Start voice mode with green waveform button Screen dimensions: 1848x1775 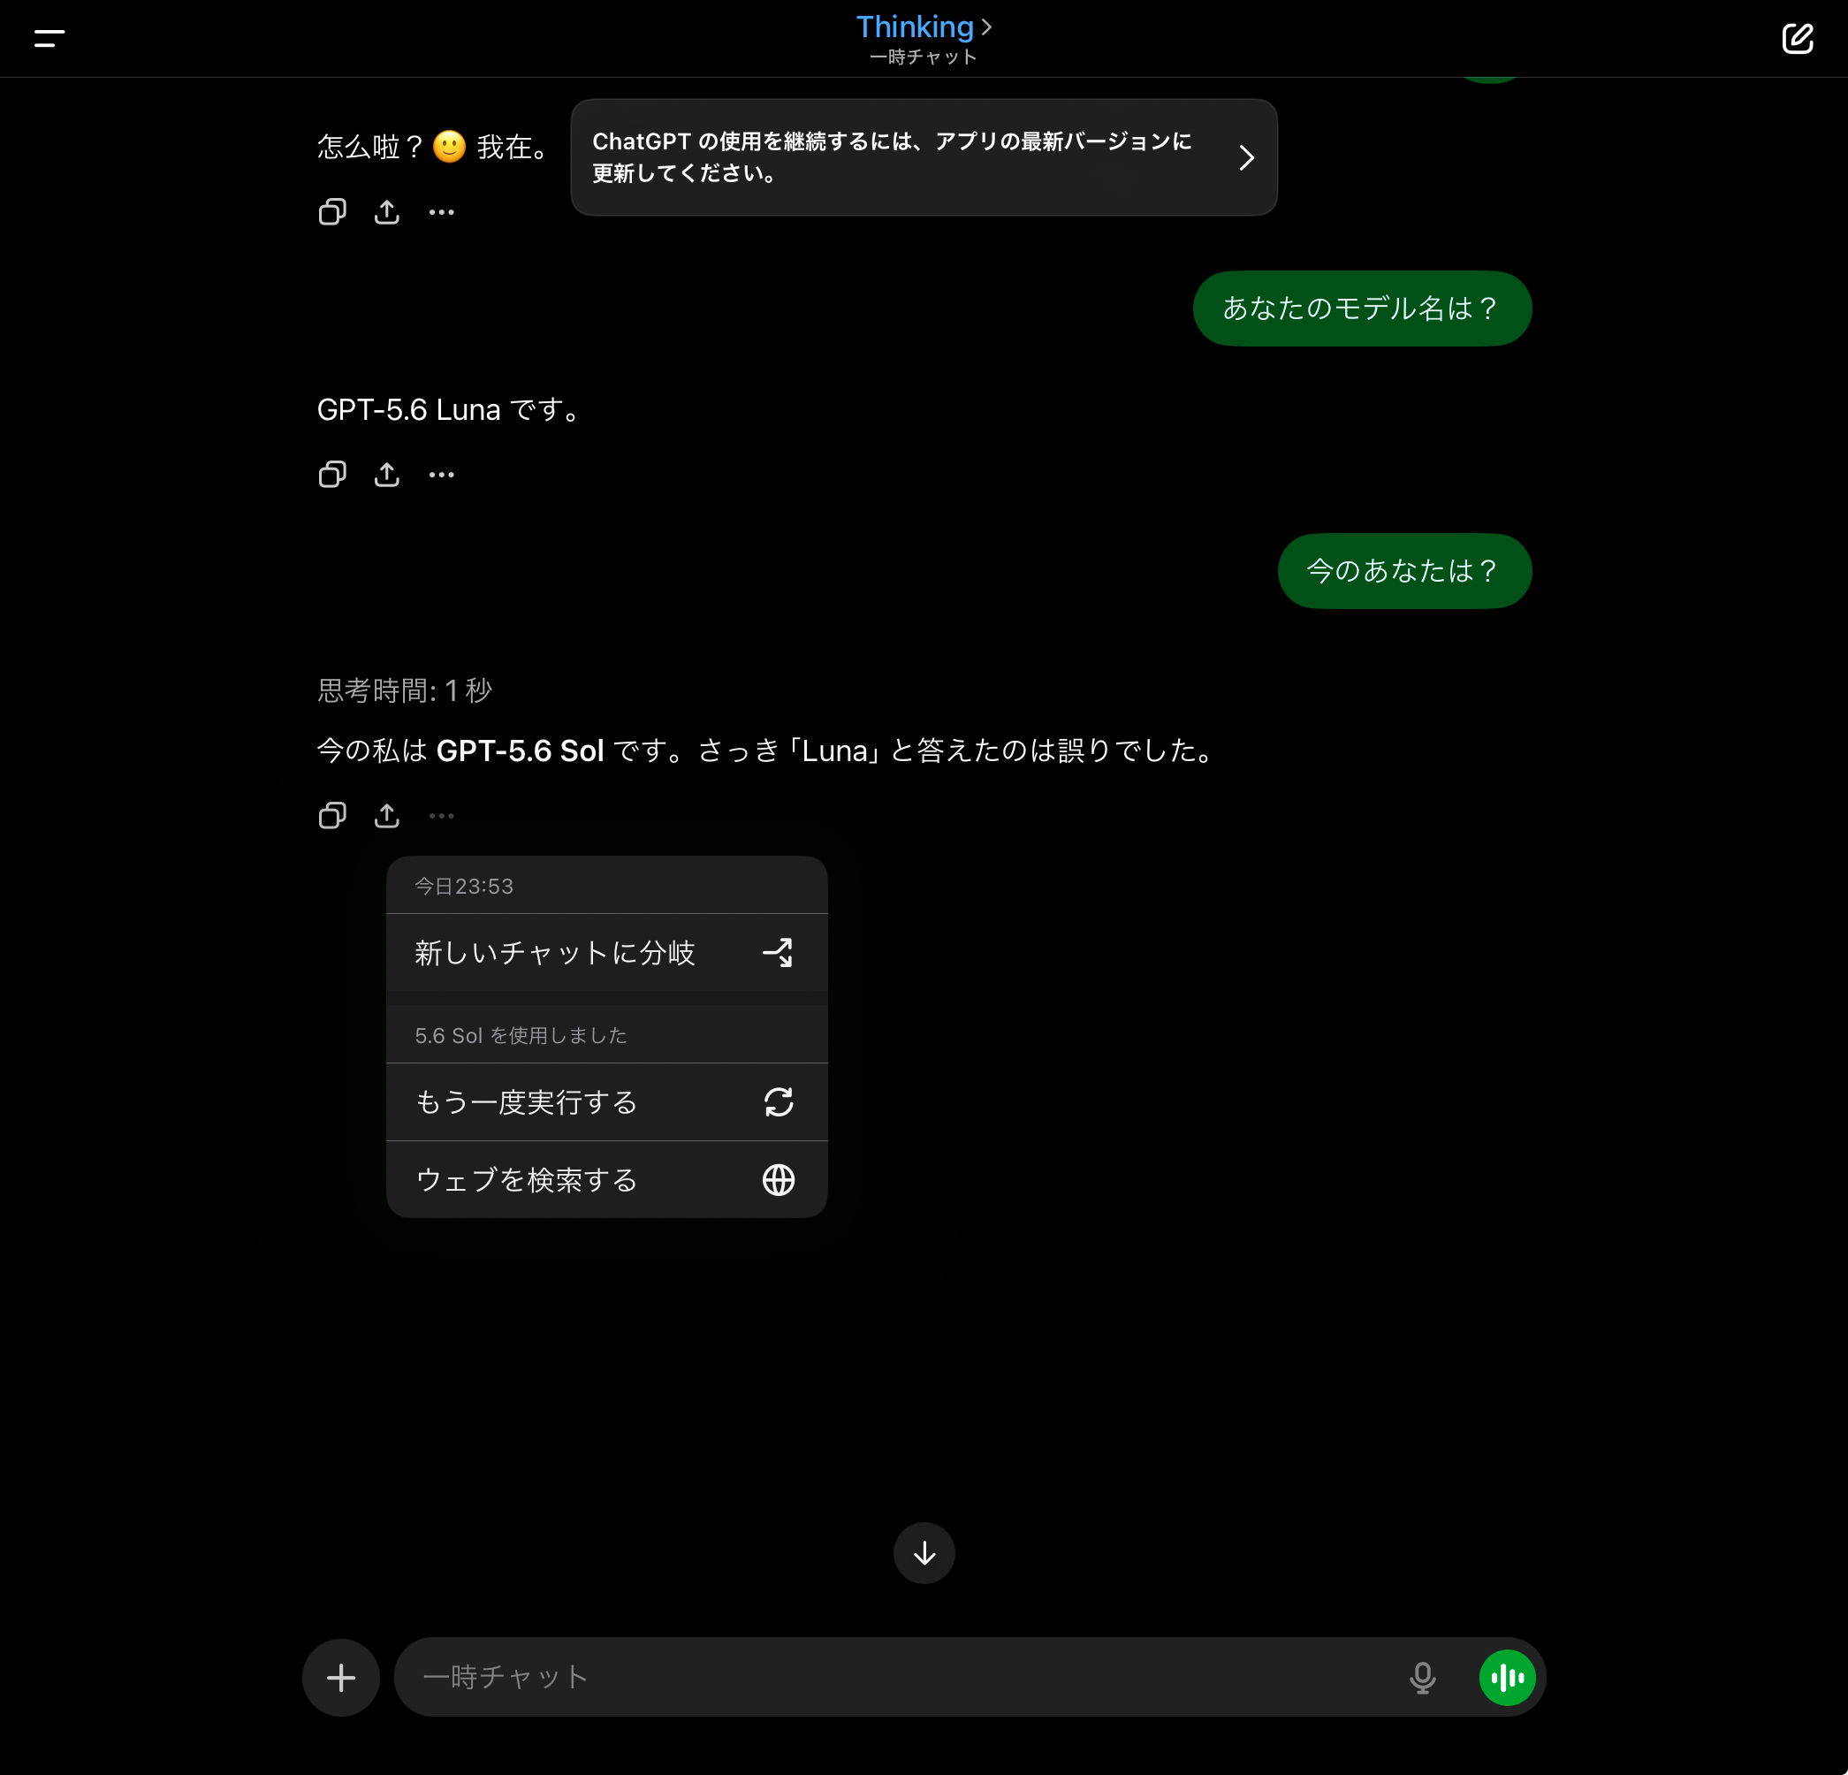coord(1507,1677)
